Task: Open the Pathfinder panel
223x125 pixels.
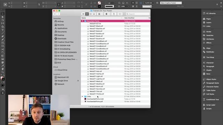Action: [x=208, y=52]
